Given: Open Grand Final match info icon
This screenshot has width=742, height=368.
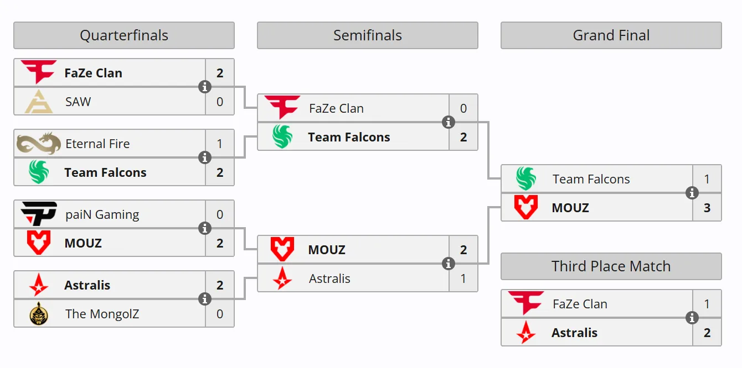Looking at the screenshot, I should click(692, 193).
